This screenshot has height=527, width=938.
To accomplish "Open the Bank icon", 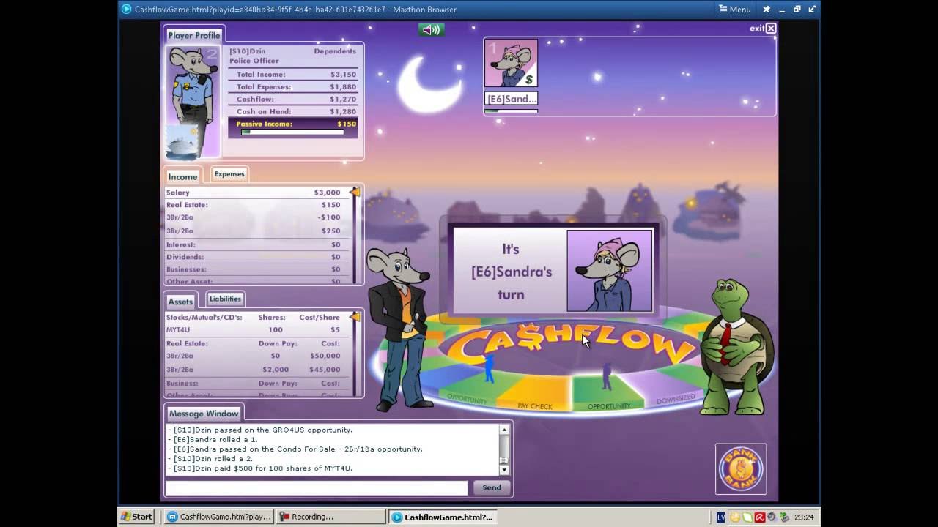I will (x=741, y=468).
